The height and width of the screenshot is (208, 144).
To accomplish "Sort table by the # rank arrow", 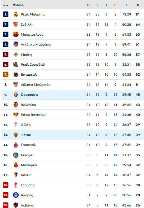I will pos(6,5).
